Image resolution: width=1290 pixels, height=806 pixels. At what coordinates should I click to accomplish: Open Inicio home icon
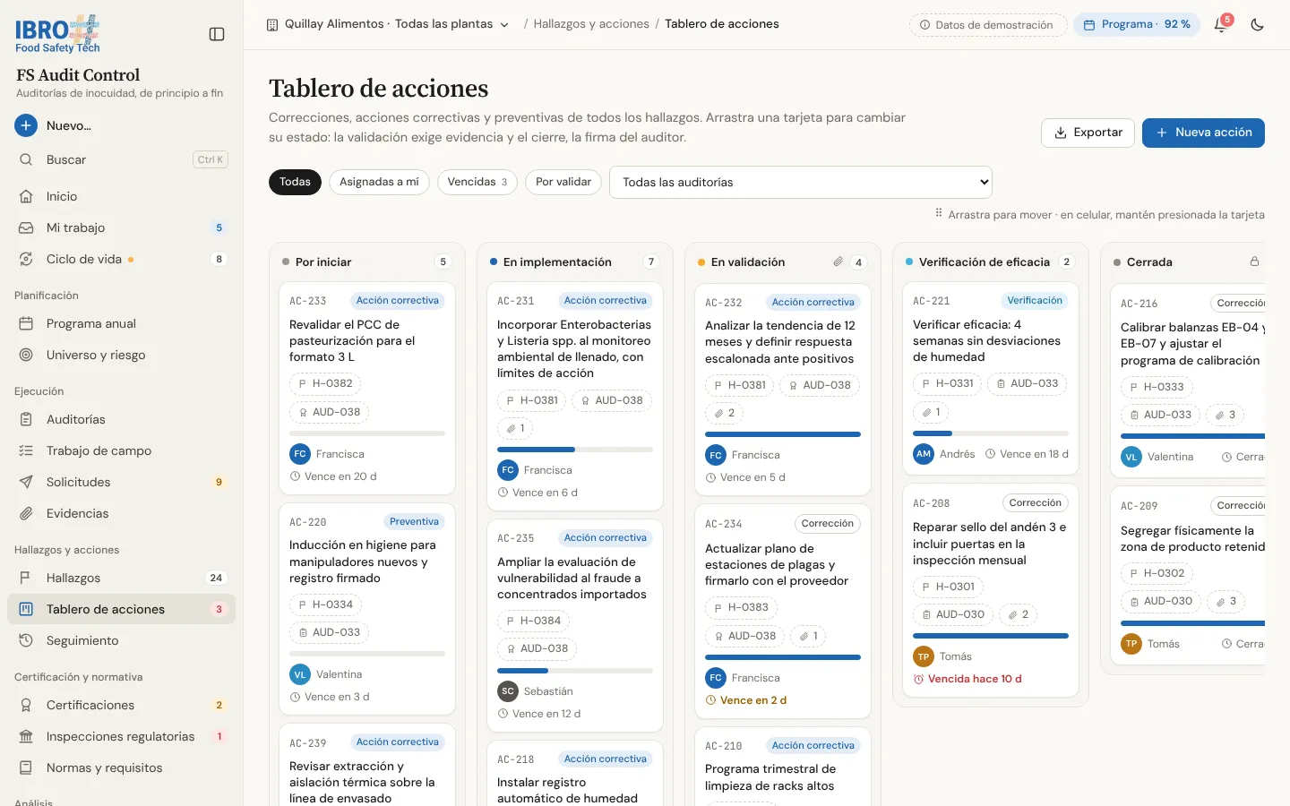26,196
